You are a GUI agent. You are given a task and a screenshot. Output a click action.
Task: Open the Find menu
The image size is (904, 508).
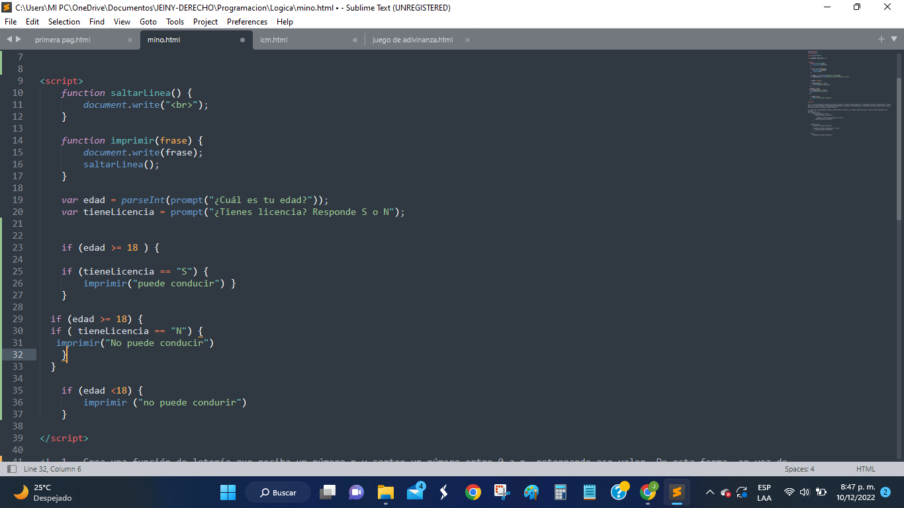pos(97,22)
